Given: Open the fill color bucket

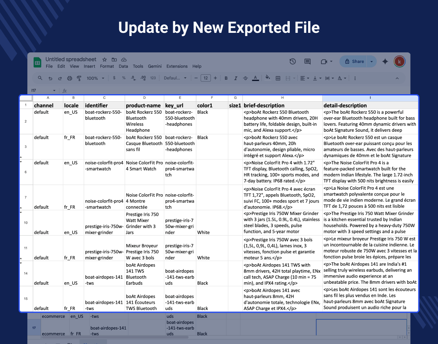Looking at the screenshot, I should [267, 78].
